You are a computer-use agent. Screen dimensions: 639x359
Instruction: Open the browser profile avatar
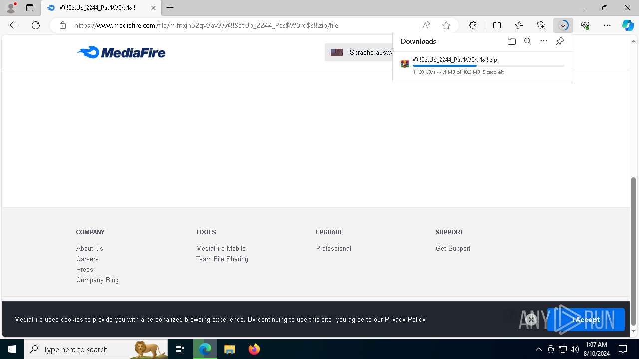[x=11, y=8]
